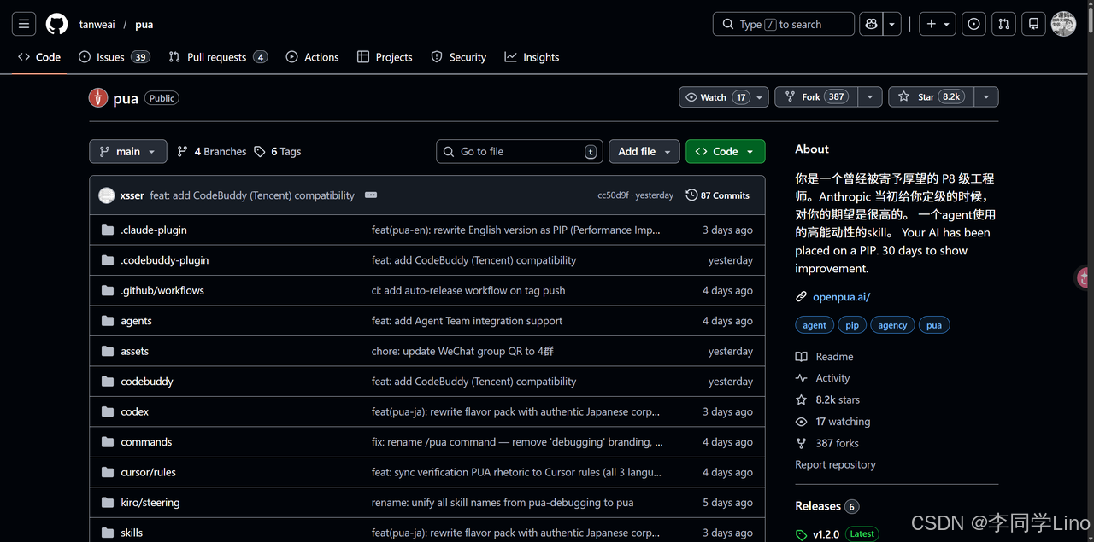
Task: Click the Report repository link
Action: pyautogui.click(x=835, y=465)
